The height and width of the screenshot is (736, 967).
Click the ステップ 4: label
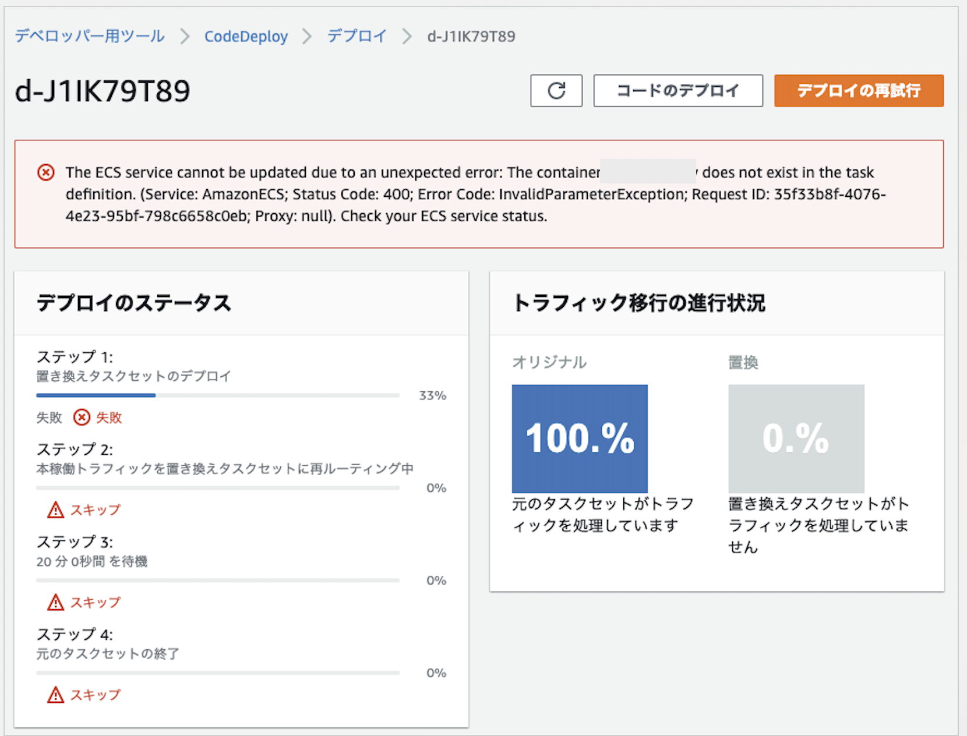(x=75, y=634)
